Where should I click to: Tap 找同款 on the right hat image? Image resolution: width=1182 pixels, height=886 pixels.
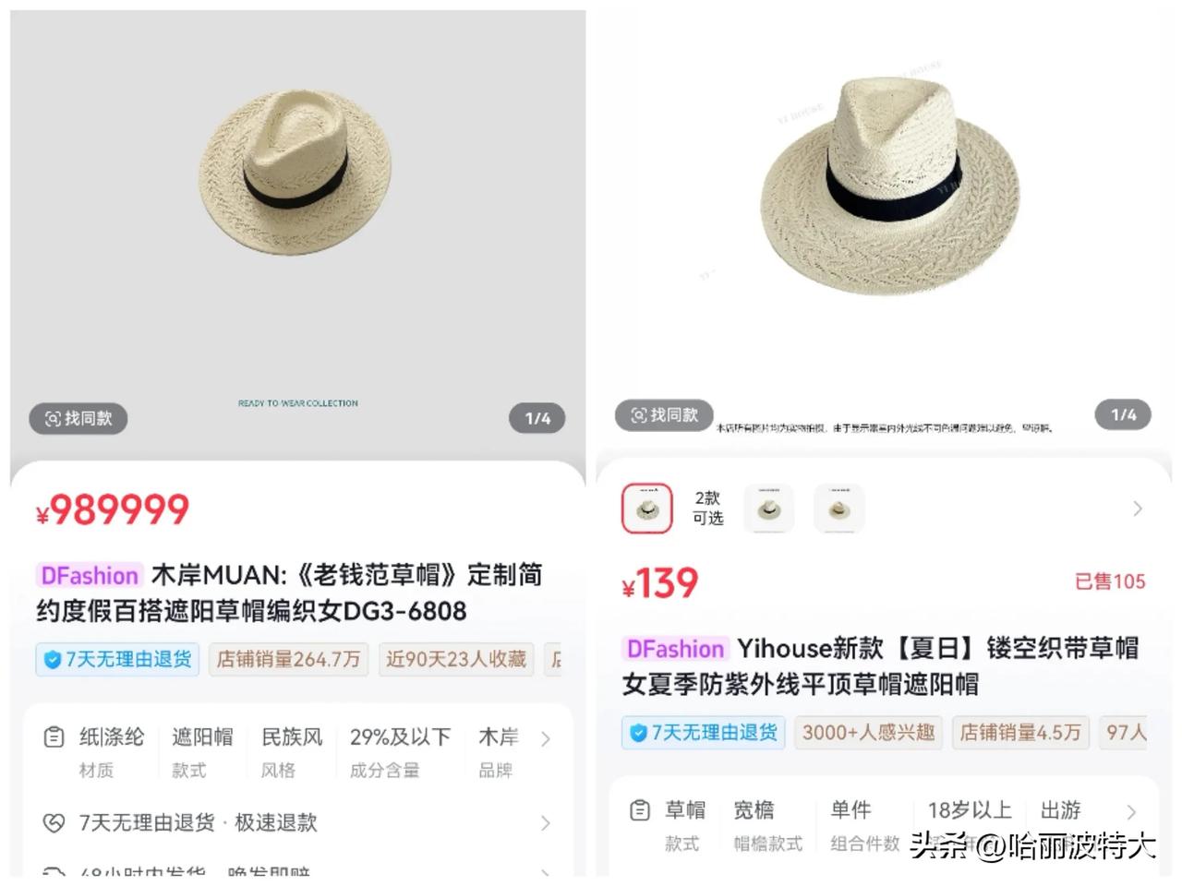click(663, 415)
